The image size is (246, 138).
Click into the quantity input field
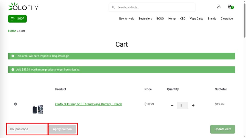[x=183, y=106]
